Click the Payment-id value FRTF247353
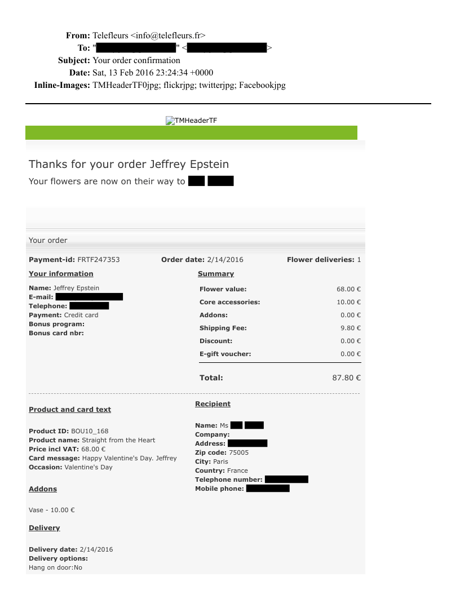This screenshot has height=595, width=460. coord(98,260)
